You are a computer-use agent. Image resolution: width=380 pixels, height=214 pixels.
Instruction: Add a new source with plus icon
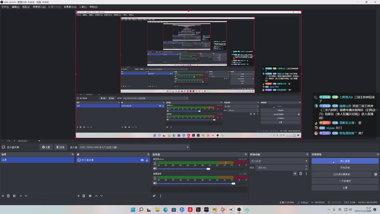(78, 196)
